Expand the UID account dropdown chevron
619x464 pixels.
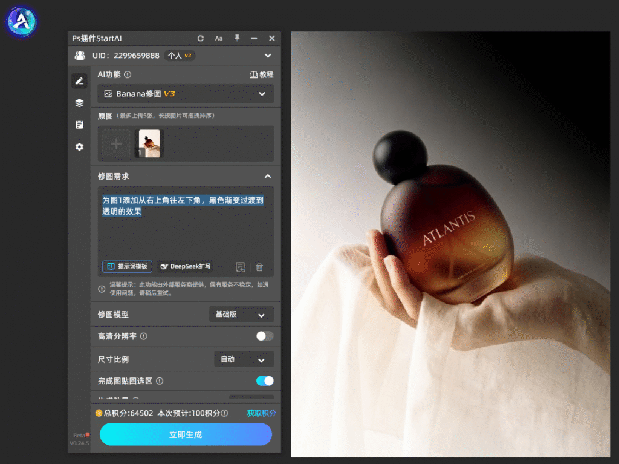pos(268,56)
